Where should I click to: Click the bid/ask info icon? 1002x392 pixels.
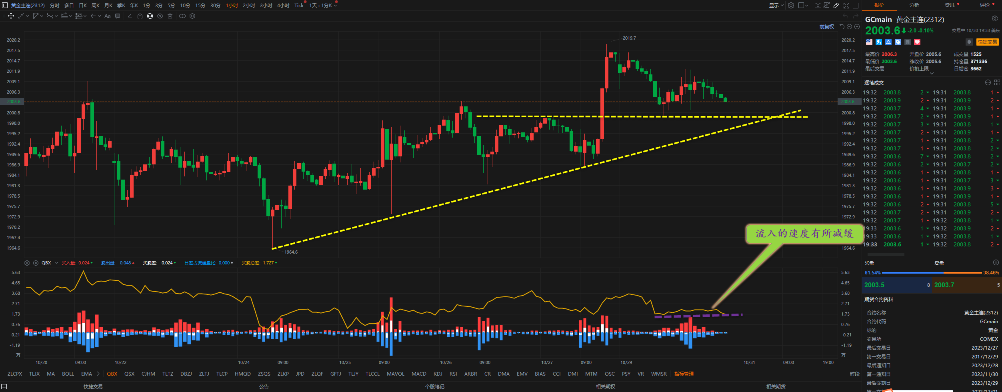tap(996, 262)
